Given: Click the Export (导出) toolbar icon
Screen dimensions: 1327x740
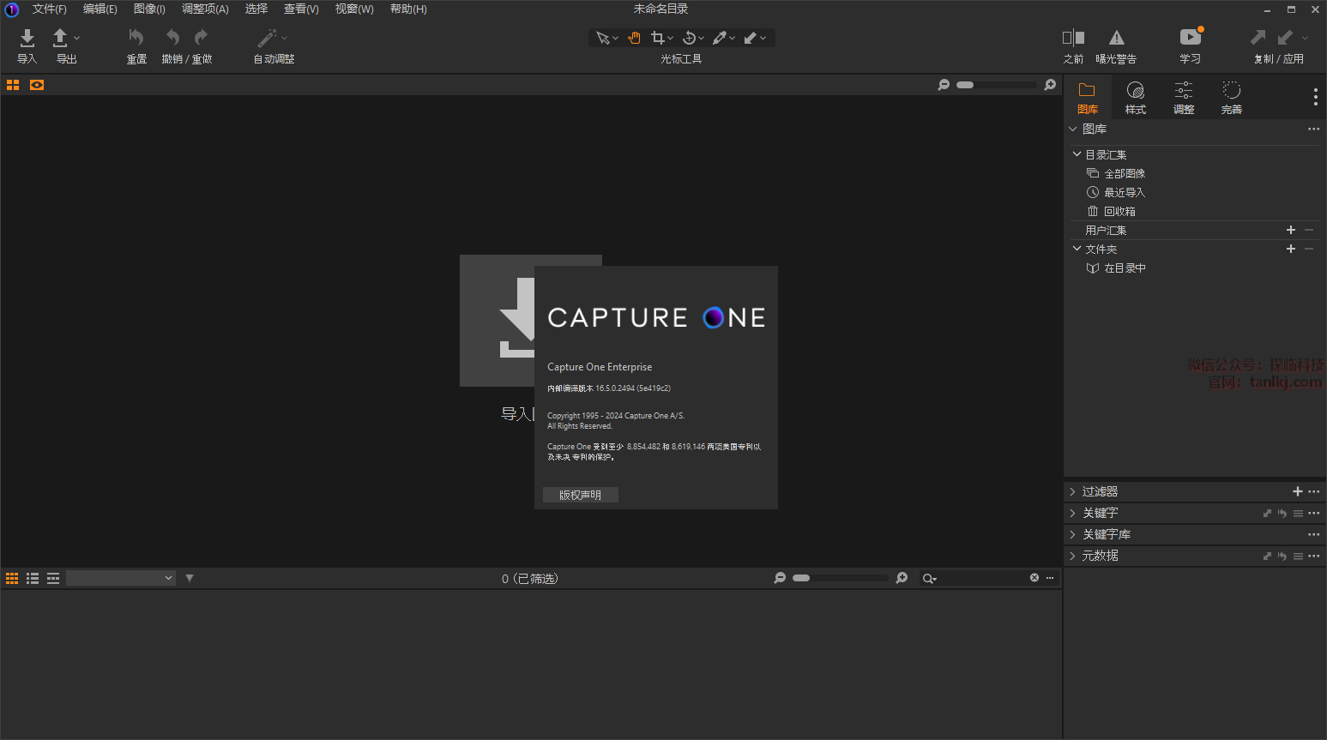Looking at the screenshot, I should coord(61,38).
